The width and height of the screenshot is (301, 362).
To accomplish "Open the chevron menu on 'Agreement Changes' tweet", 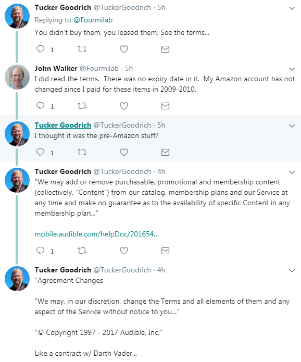I will click(292, 270).
